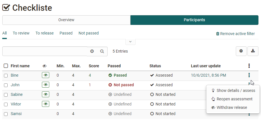Tick the select-all checkbox in header

(x=6, y=66)
